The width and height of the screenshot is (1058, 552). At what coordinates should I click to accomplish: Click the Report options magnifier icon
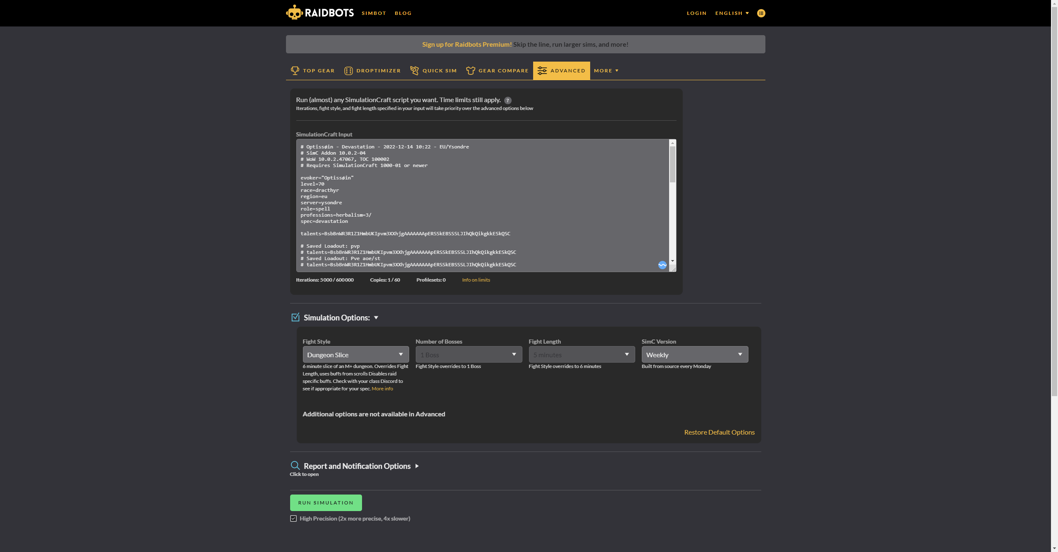(295, 466)
